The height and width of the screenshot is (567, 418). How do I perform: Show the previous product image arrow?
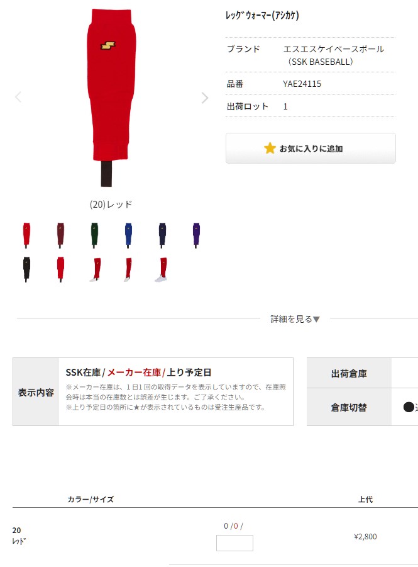click(18, 97)
